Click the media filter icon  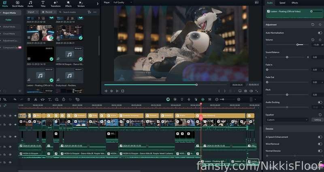(89, 12)
